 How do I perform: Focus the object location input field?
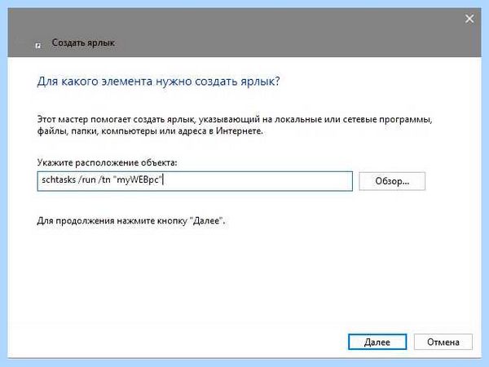[x=195, y=181]
